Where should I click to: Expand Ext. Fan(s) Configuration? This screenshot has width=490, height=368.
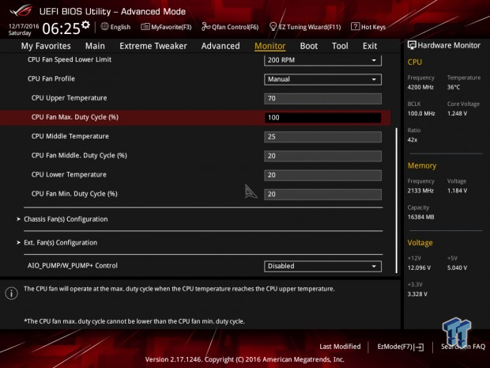[60, 242]
